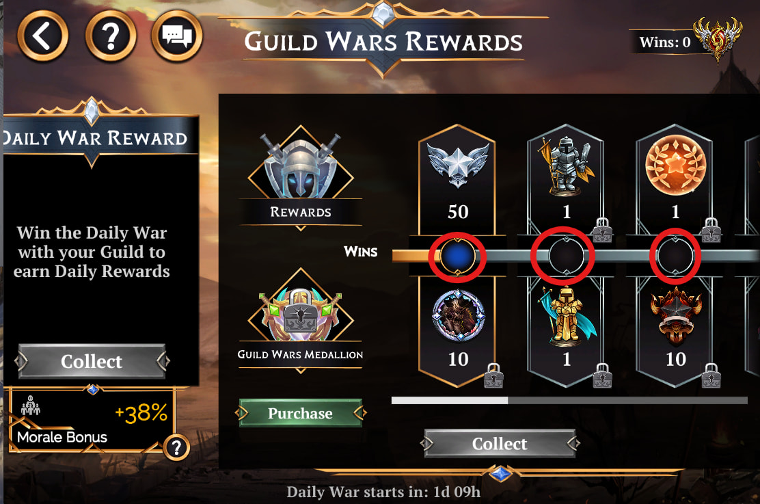Purchase the Guild Wars Medallion

[x=301, y=413]
